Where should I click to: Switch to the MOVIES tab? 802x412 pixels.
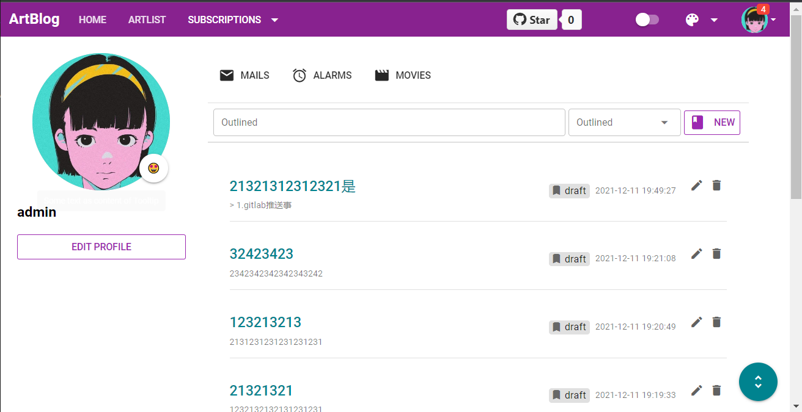403,75
